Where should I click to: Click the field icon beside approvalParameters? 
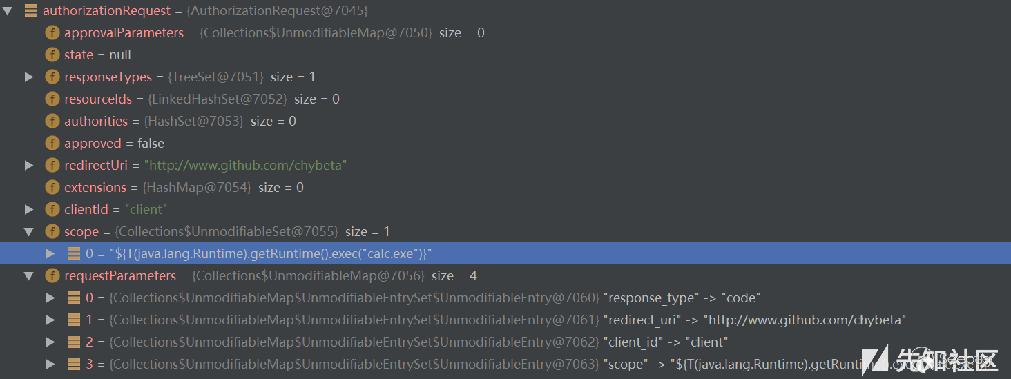tap(52, 32)
